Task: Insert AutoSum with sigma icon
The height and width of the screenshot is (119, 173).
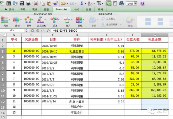Action: pos(82,4)
